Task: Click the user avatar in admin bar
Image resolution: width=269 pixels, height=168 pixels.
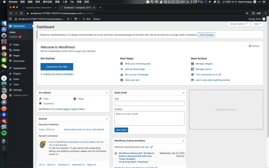Action: tap(264, 19)
